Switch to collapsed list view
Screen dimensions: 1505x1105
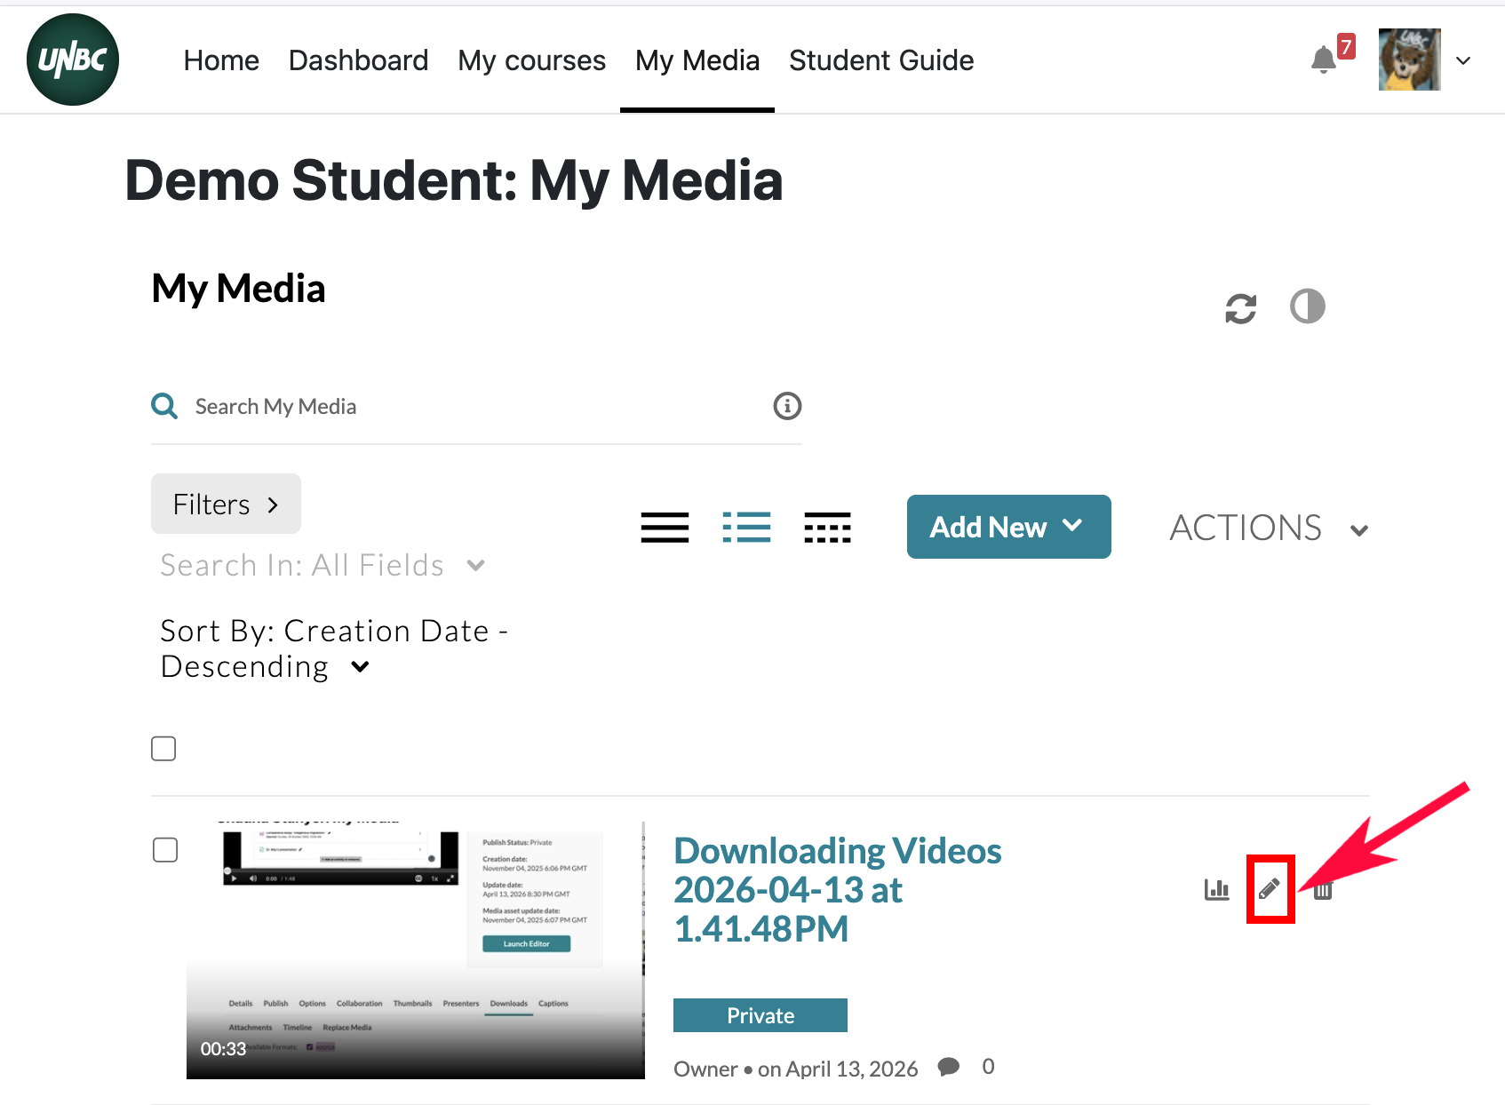tap(665, 527)
